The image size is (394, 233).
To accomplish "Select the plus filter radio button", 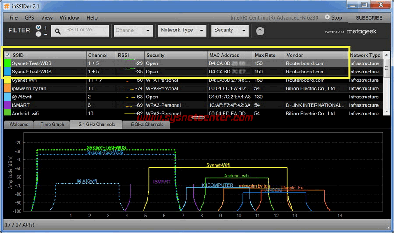I will [x=39, y=27].
